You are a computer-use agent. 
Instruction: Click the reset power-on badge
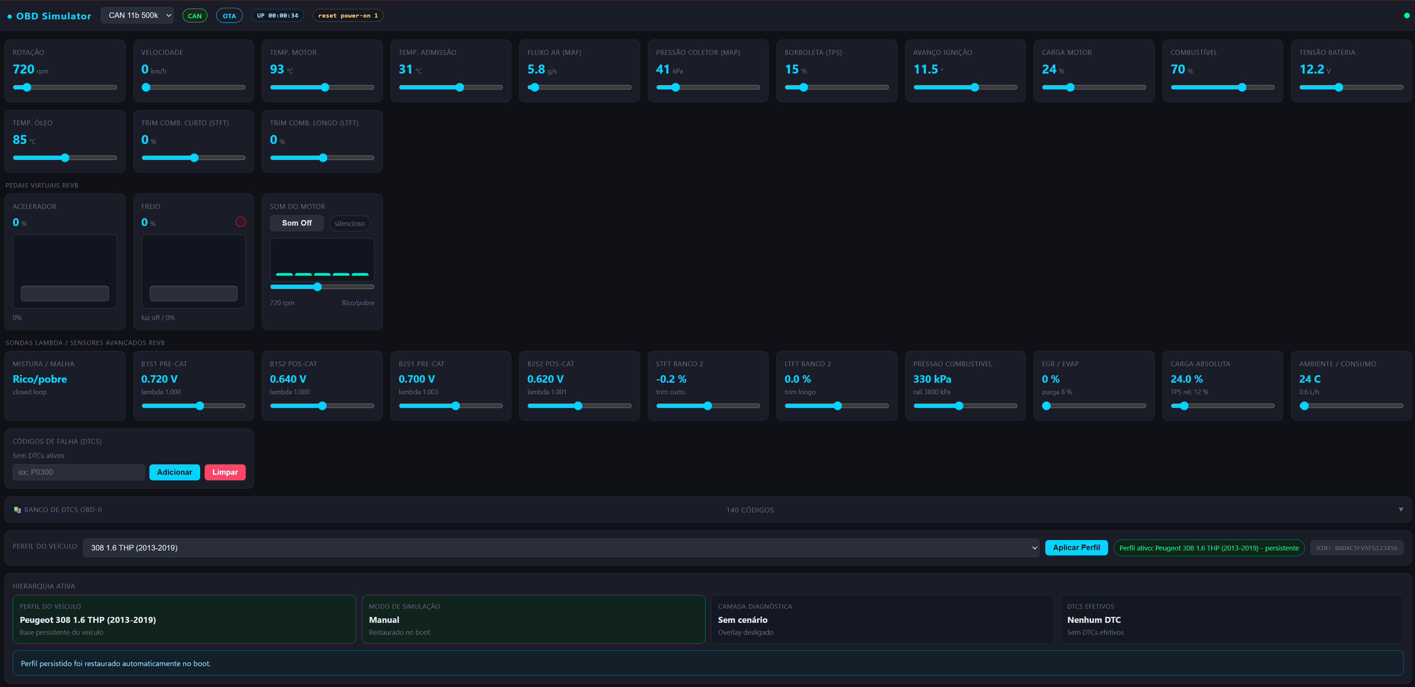[x=348, y=15]
